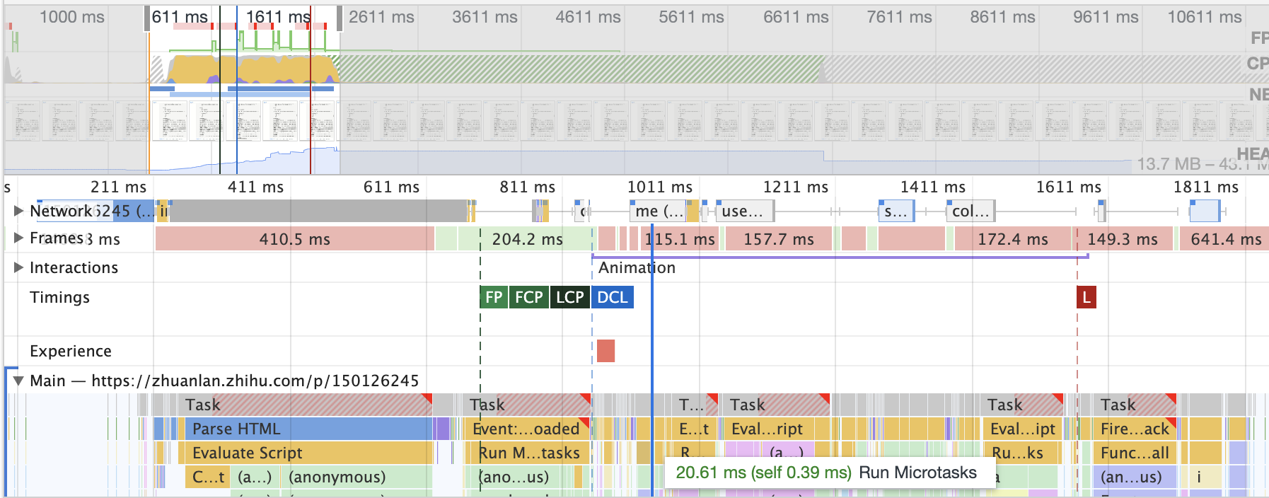This screenshot has width=1269, height=498.
Task: Select the Fire...ack event block
Action: [1135, 429]
